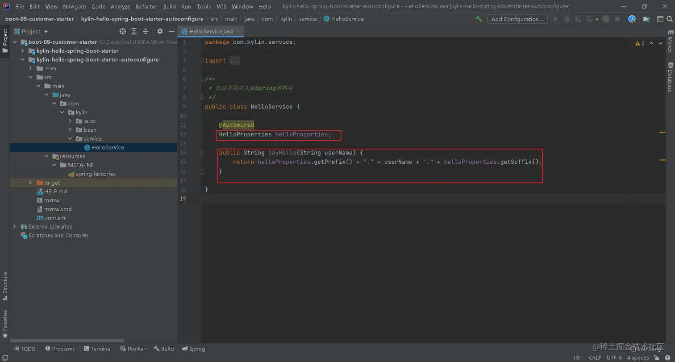Open the TODO tool window
The width and height of the screenshot is (675, 362).
click(25, 349)
